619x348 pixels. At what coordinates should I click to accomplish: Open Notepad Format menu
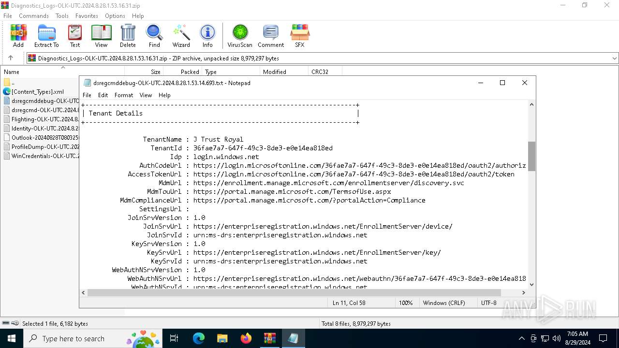pos(124,95)
